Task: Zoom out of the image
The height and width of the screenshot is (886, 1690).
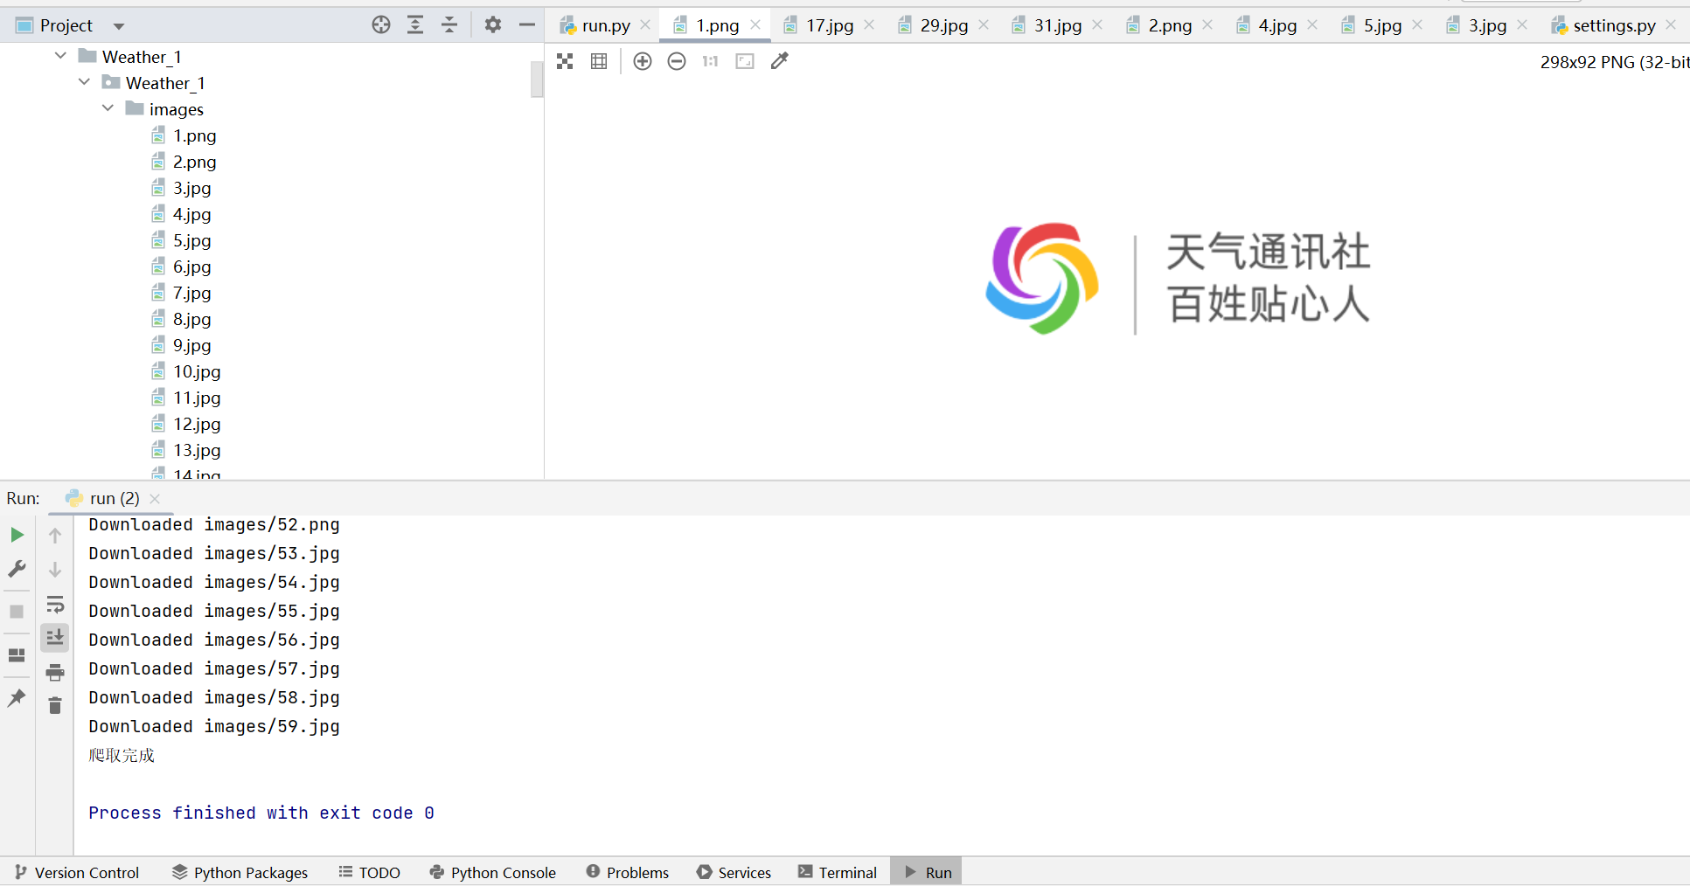Action: pyautogui.click(x=677, y=61)
